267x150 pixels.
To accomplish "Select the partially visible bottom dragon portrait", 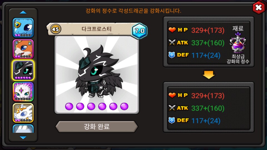I will click(x=23, y=129).
